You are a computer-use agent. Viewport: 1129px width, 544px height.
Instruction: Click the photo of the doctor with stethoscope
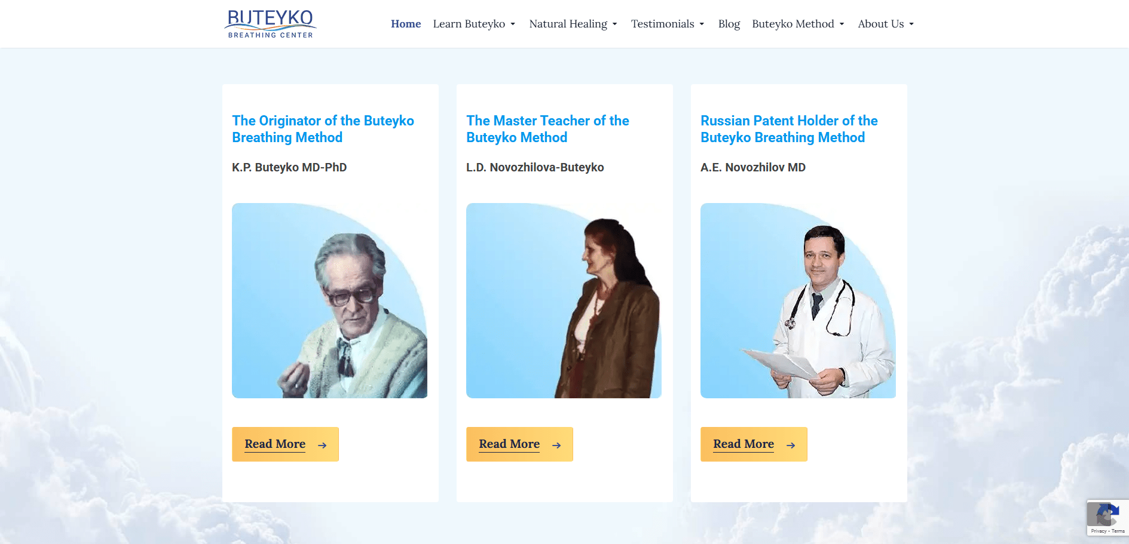tap(798, 300)
